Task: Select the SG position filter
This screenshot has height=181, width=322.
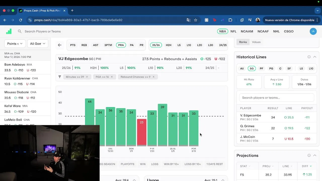Action: [252, 68]
